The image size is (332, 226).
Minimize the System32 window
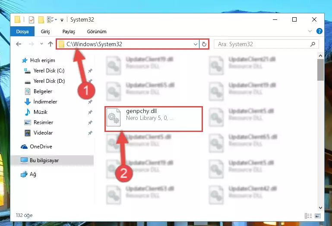(x=275, y=19)
